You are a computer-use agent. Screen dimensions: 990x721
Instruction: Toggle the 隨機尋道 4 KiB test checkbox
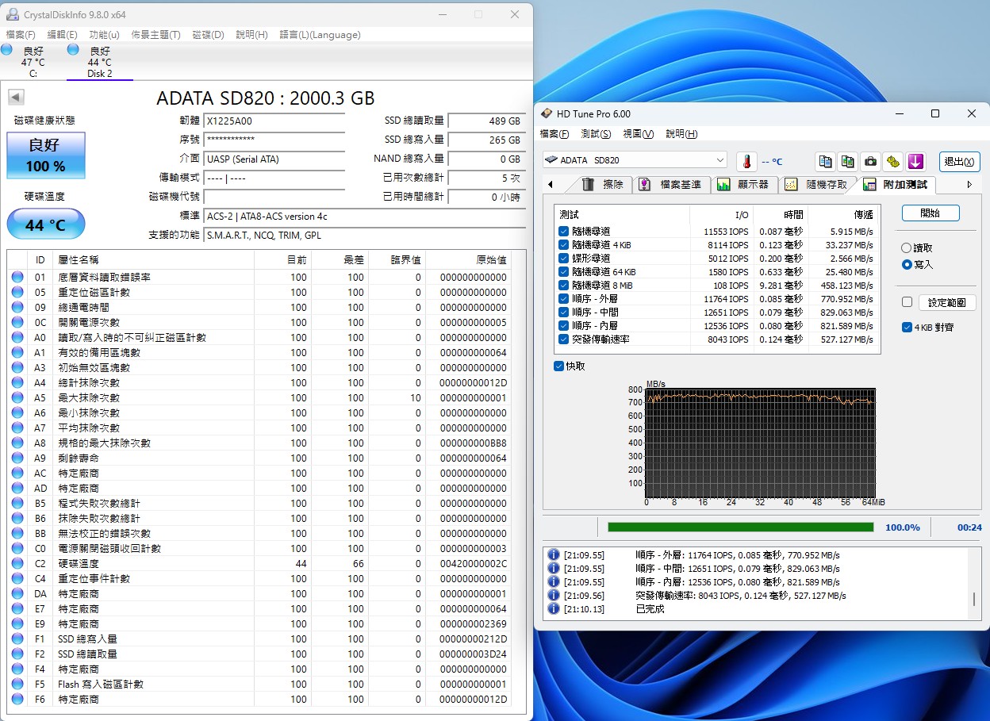[x=563, y=245]
